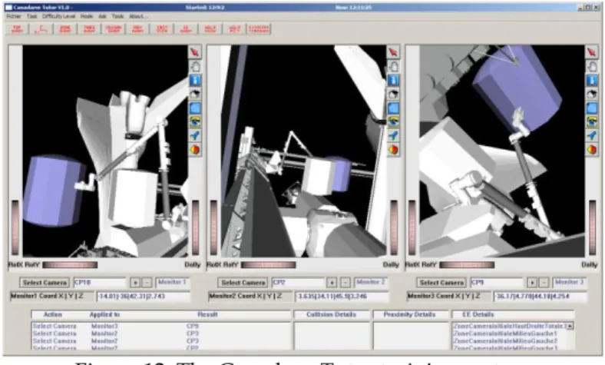Select the red arrow pointer tool in Monitor 1
The height and width of the screenshot is (365, 605).
(195, 52)
